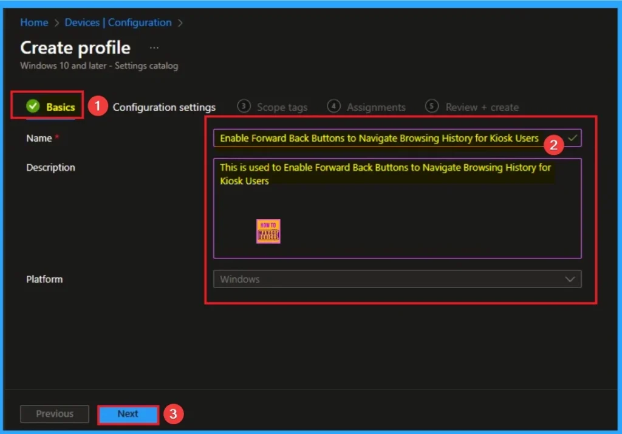
Task: Click the HTMD logo in the Description box
Action: pyautogui.click(x=268, y=232)
